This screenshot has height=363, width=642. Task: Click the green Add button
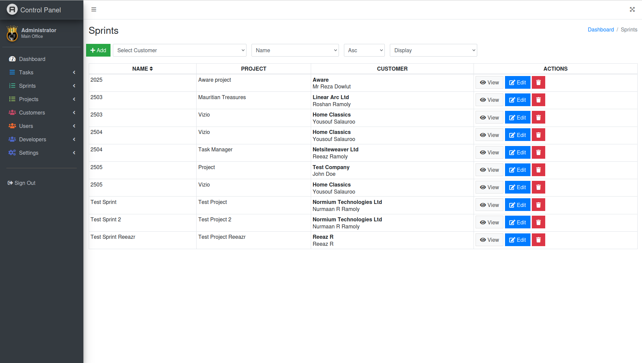pos(98,50)
